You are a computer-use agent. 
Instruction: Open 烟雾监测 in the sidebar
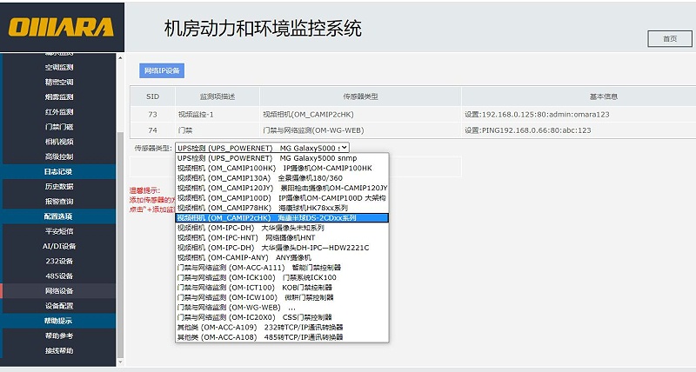[x=59, y=96]
